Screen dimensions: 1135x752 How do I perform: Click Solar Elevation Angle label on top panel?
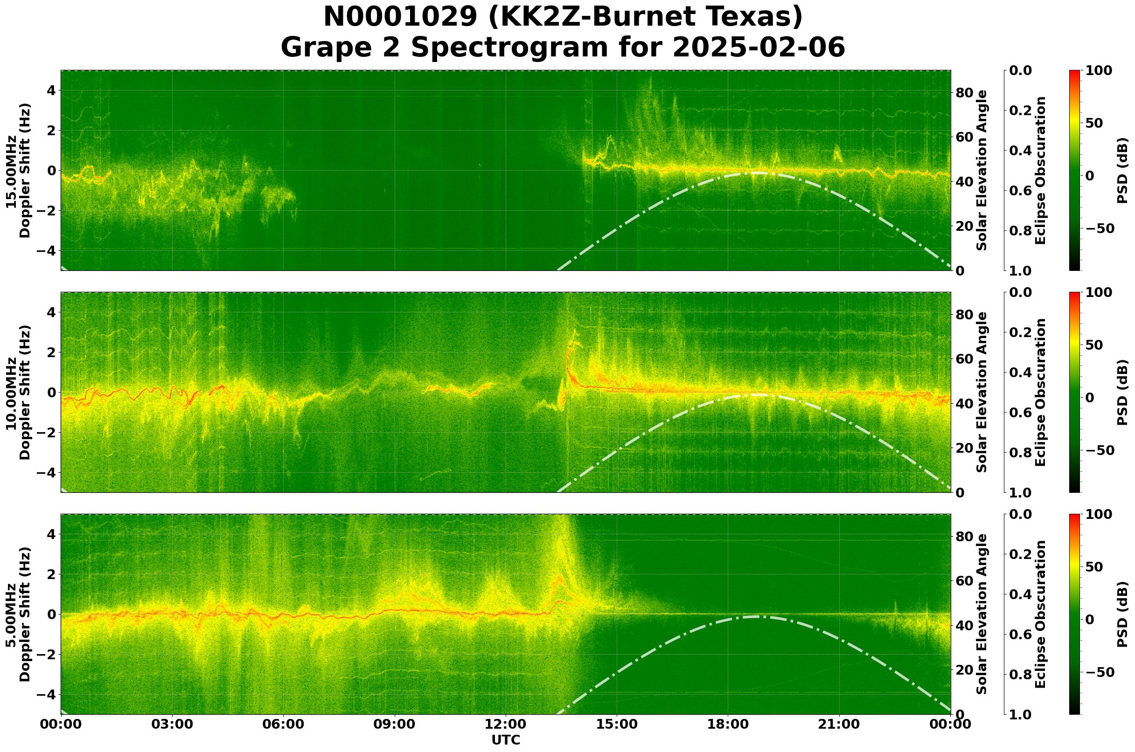click(x=982, y=171)
